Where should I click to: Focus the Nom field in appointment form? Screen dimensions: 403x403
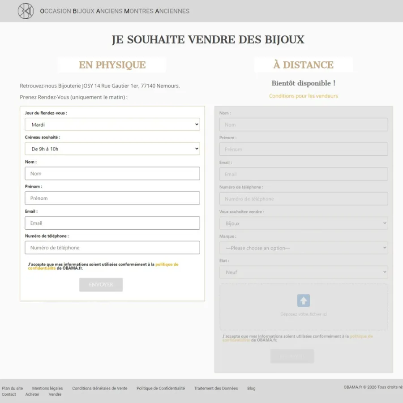(x=112, y=173)
